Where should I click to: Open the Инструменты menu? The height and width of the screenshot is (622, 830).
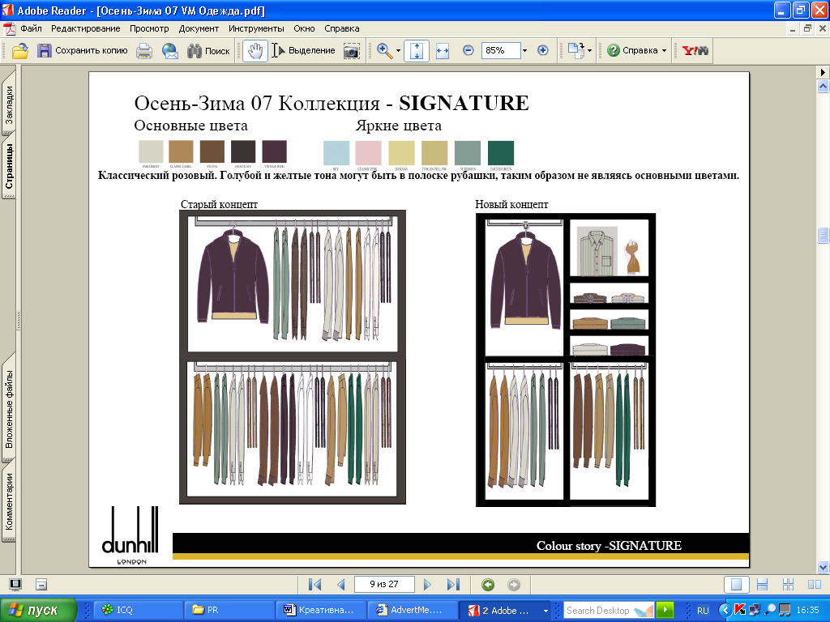[256, 28]
